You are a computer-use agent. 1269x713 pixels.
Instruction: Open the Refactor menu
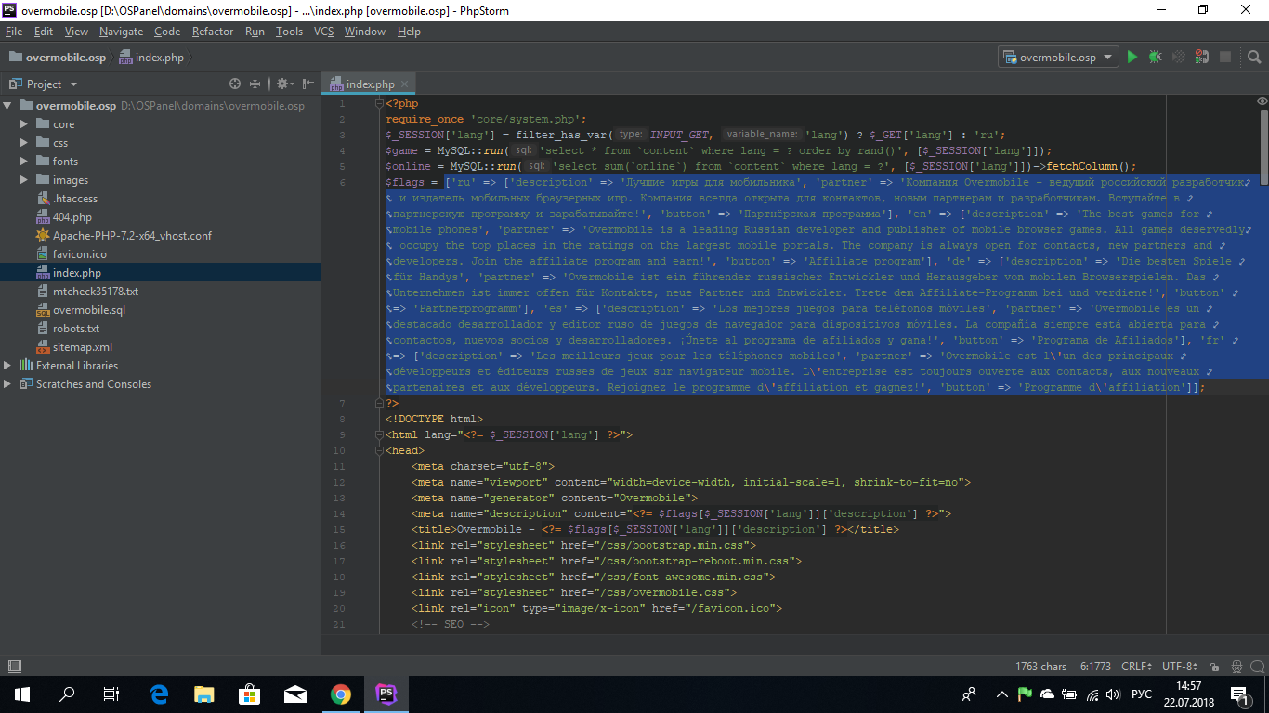(x=213, y=32)
